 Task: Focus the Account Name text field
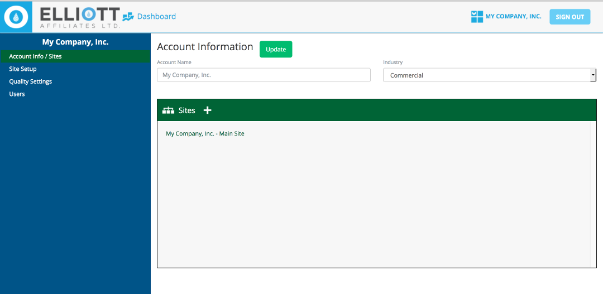tap(264, 75)
